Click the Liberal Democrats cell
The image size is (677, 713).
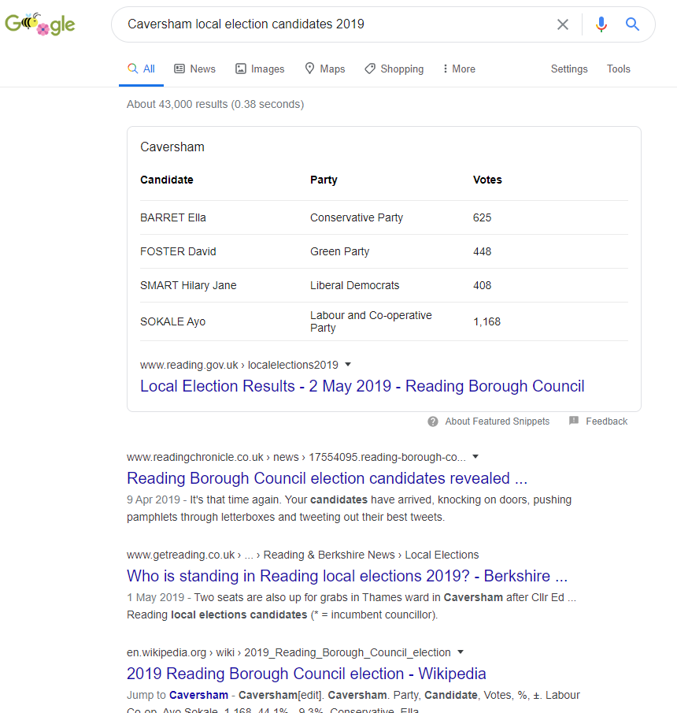(355, 285)
